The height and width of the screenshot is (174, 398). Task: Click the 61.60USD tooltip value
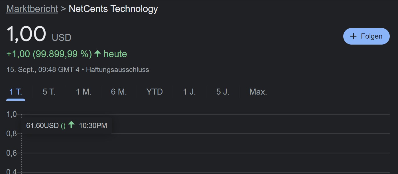pyautogui.click(x=42, y=125)
